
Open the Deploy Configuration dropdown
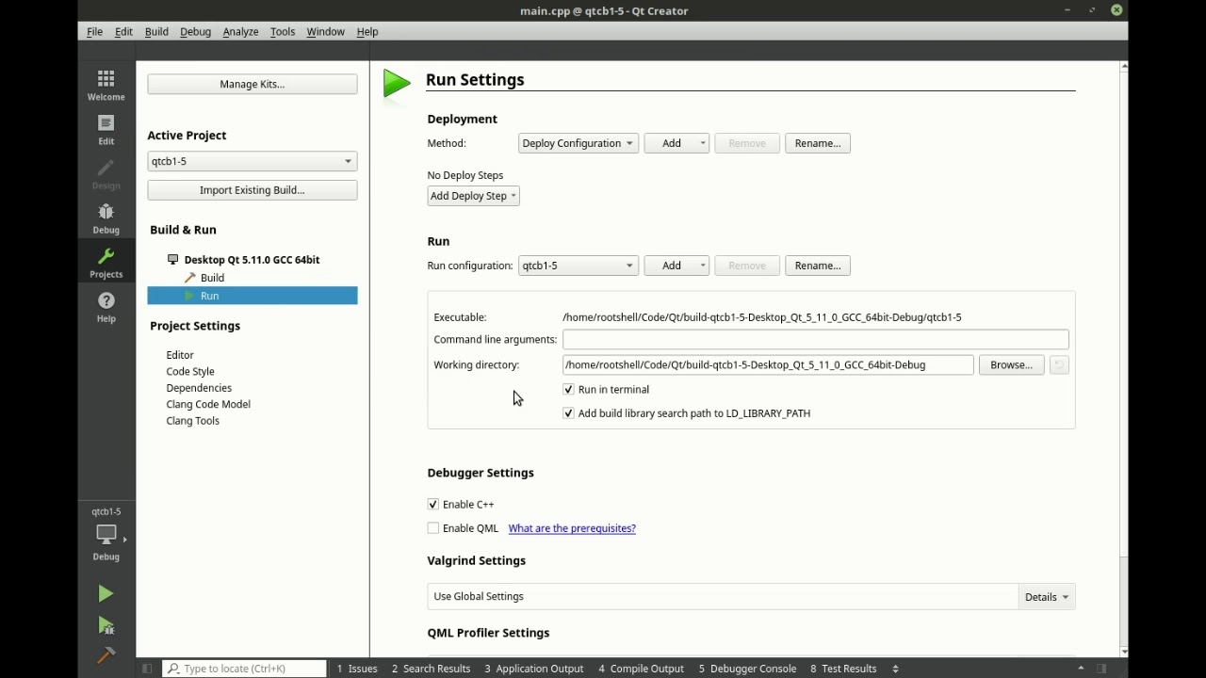point(579,143)
